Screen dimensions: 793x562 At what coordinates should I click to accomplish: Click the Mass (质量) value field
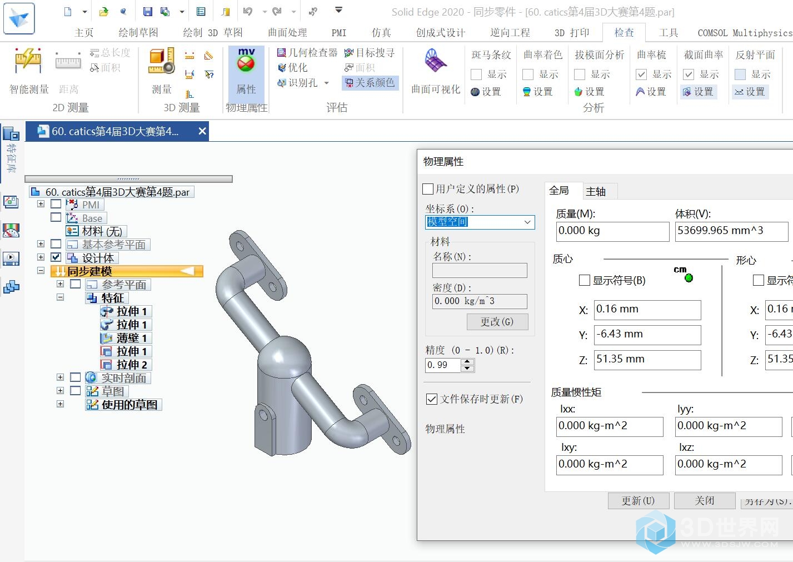point(612,231)
